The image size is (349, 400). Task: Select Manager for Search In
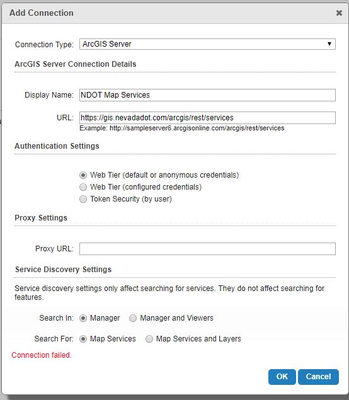tap(83, 318)
